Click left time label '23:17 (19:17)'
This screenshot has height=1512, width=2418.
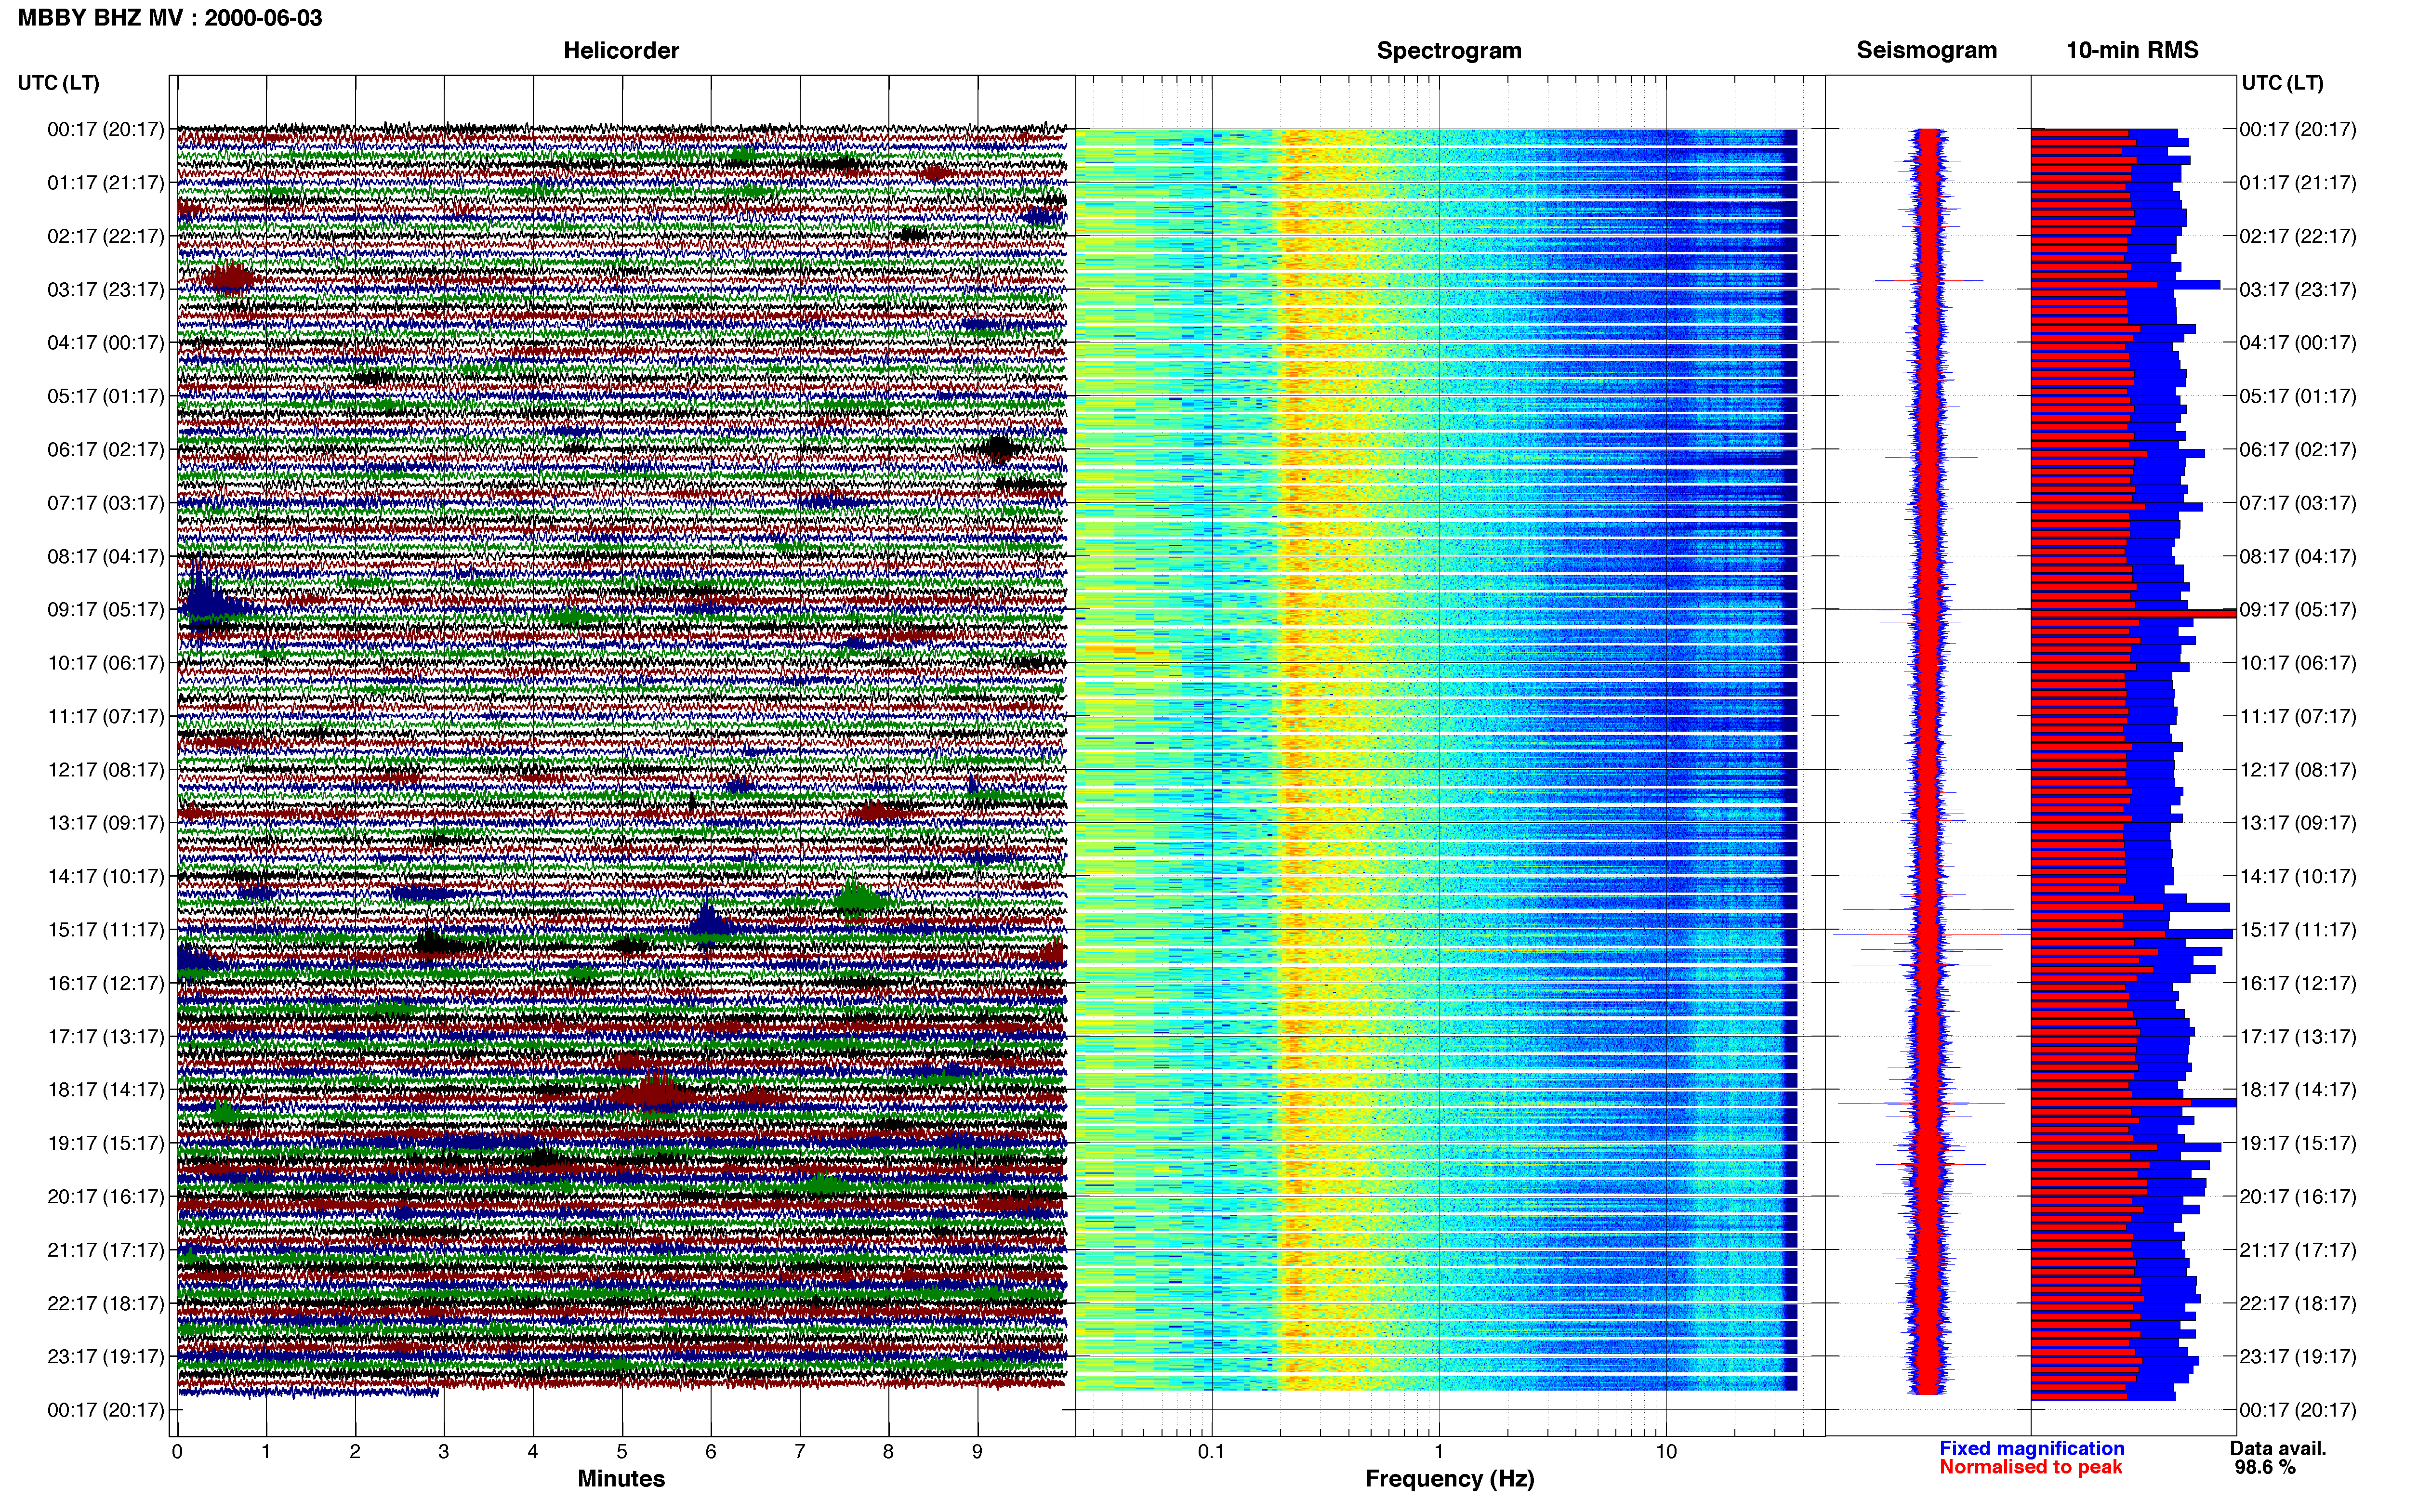[106, 1356]
